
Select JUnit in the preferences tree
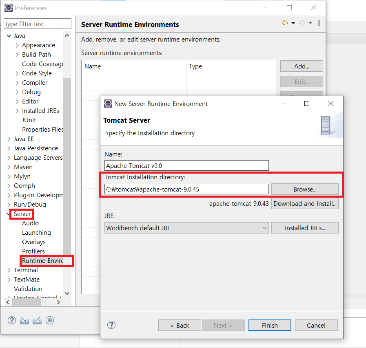[29, 120]
